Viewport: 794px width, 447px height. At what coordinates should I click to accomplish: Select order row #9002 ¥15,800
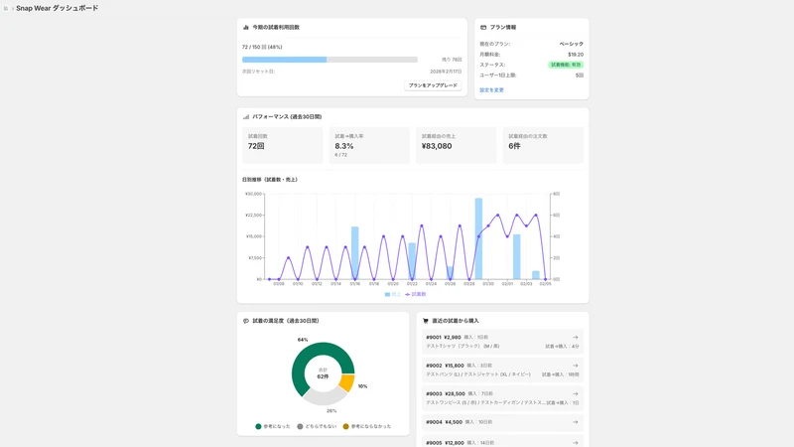[502, 370]
